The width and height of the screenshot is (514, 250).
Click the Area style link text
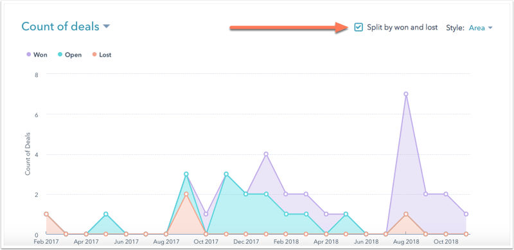pyautogui.click(x=477, y=28)
